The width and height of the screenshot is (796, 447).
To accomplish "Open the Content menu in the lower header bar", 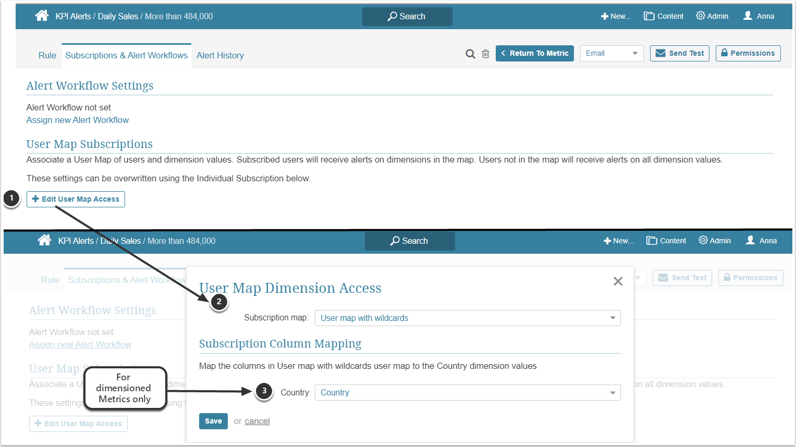I will coord(666,241).
